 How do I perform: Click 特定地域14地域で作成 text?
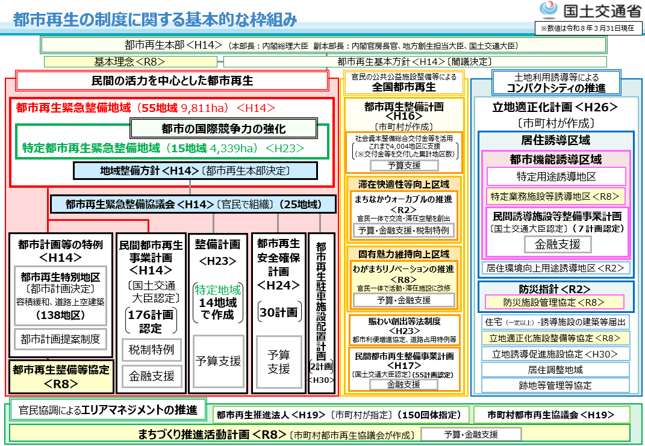pyautogui.click(x=217, y=303)
